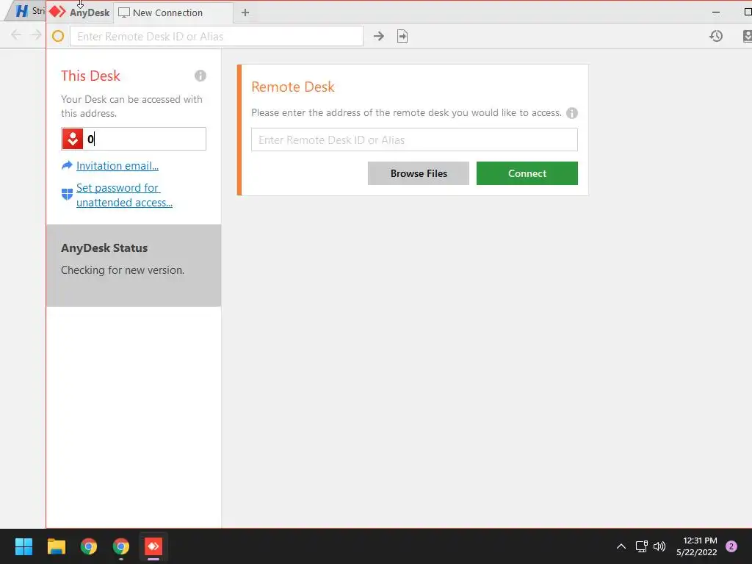Open the session history clock icon
Screen dimensions: 752x564
(x=716, y=36)
